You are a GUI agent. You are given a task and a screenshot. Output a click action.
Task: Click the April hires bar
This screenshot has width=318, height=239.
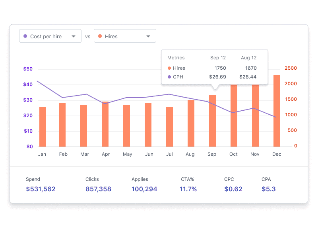tap(105, 124)
